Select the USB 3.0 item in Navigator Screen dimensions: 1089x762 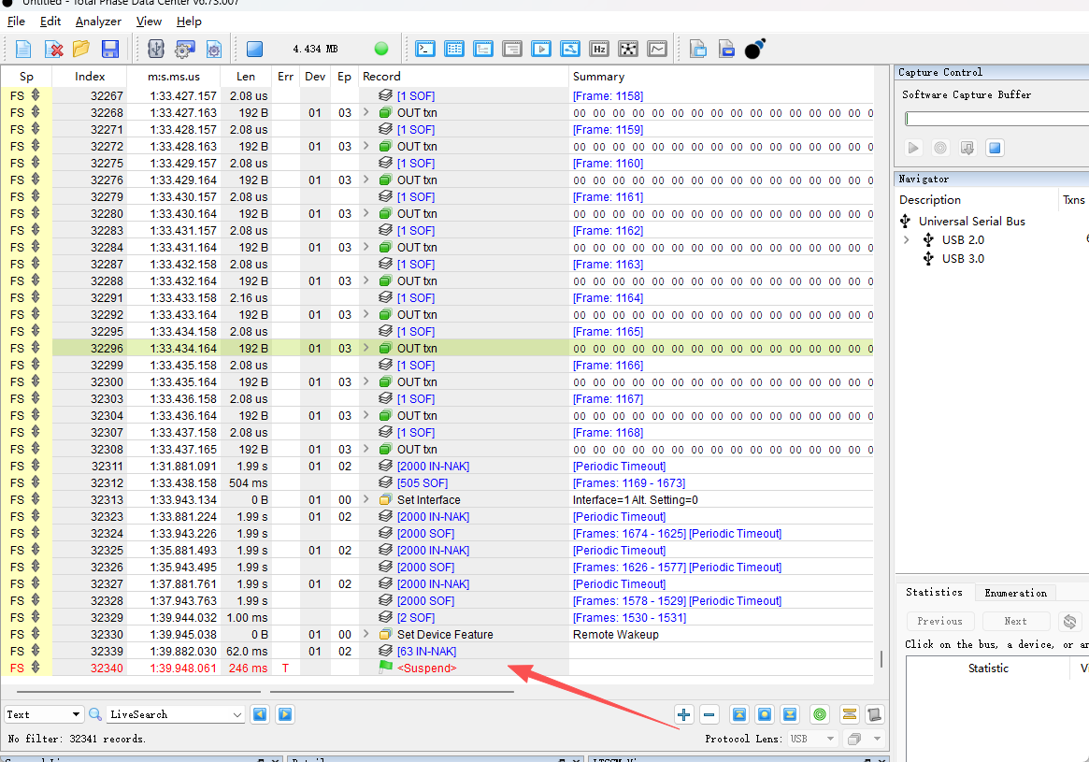[x=963, y=258]
